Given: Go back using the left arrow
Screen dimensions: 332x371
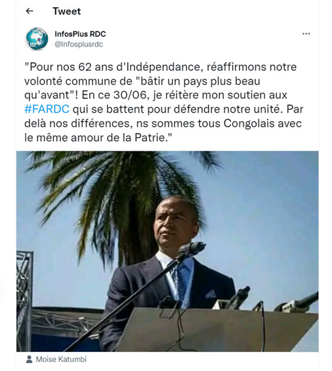Looking at the screenshot, I should coord(30,11).
